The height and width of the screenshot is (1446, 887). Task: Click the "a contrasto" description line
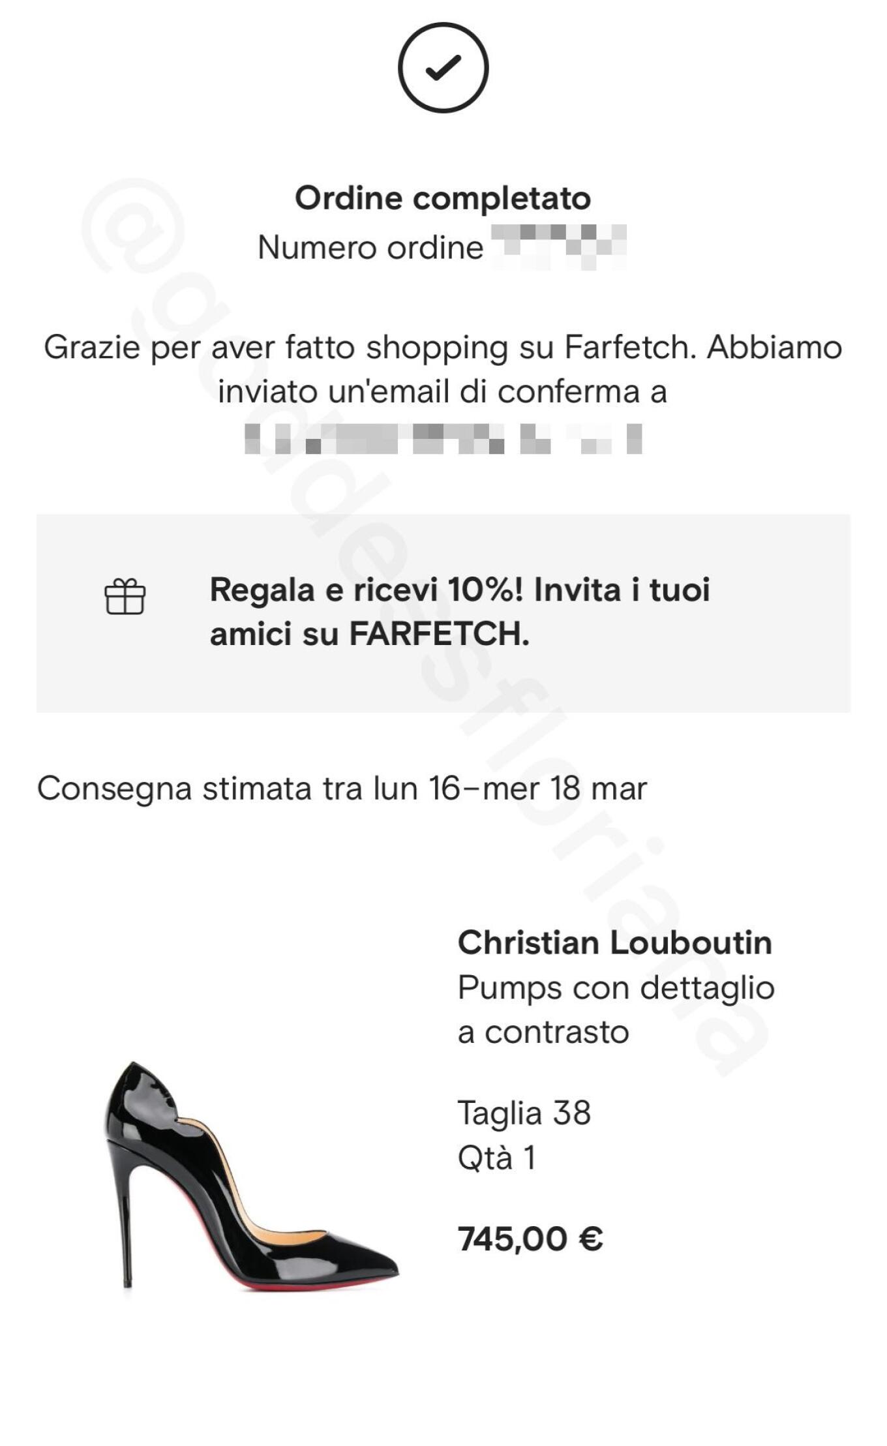coord(543,1032)
